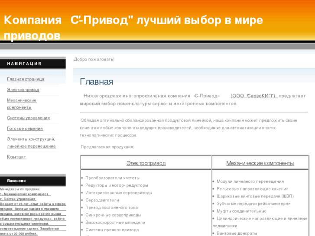Select the Системы управления navigation link

point(28,118)
